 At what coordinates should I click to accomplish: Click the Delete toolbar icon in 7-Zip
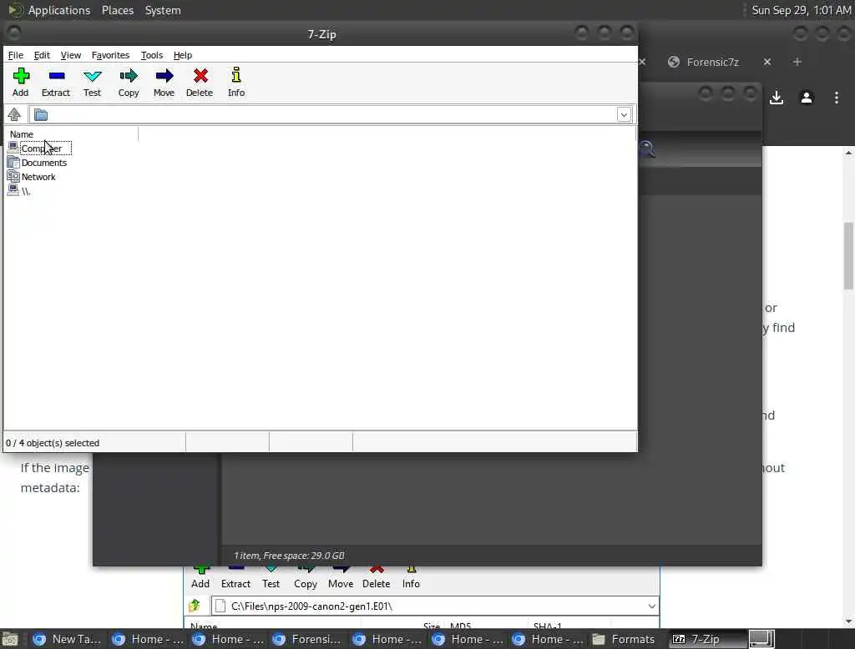[200, 83]
